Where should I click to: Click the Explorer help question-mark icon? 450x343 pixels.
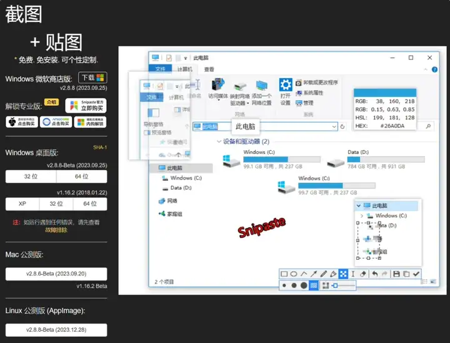pyautogui.click(x=434, y=69)
